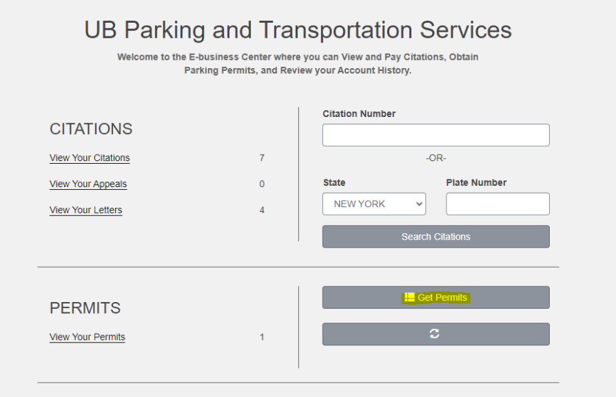Click the refresh icon button under Get Permits
Screen dimensions: 616x397
pos(435,334)
